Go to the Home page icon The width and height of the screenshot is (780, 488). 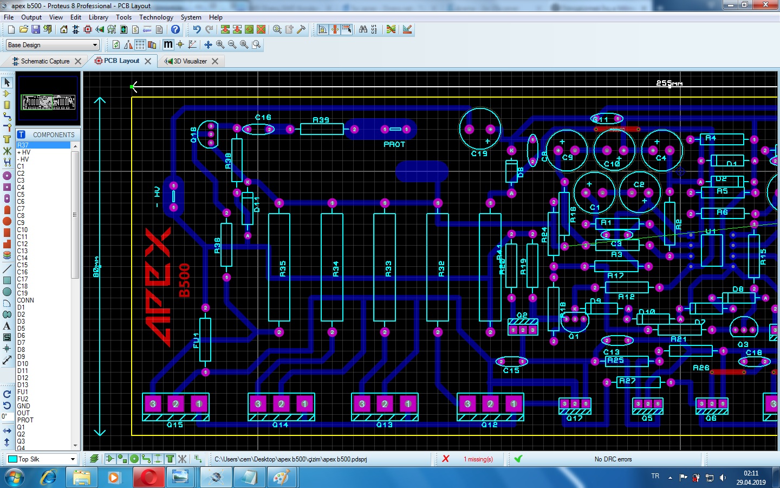click(x=64, y=29)
